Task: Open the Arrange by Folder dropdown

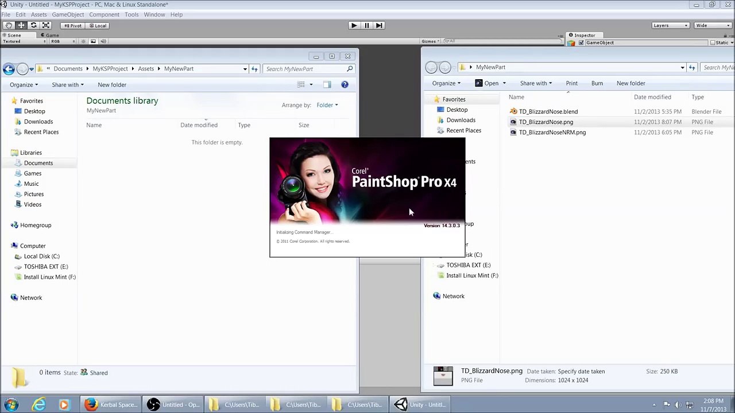Action: (327, 105)
